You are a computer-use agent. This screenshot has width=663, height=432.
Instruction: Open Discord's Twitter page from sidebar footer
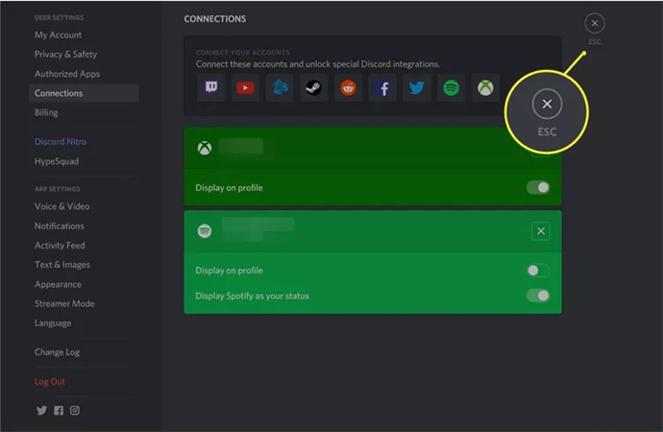tap(41, 410)
